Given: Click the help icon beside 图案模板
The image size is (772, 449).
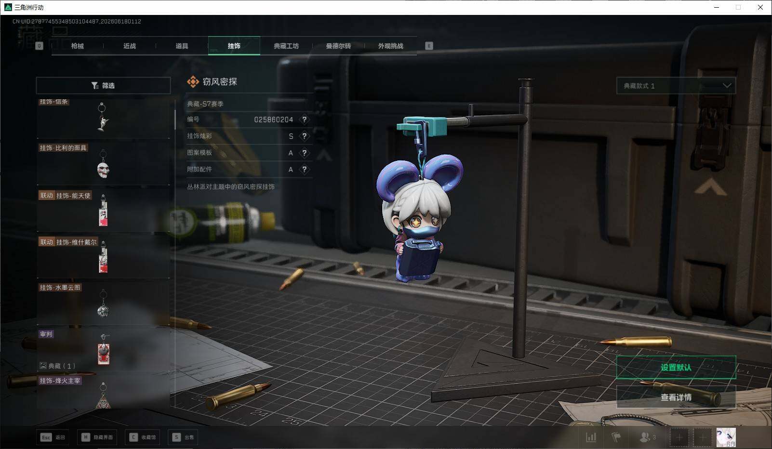Looking at the screenshot, I should point(304,153).
